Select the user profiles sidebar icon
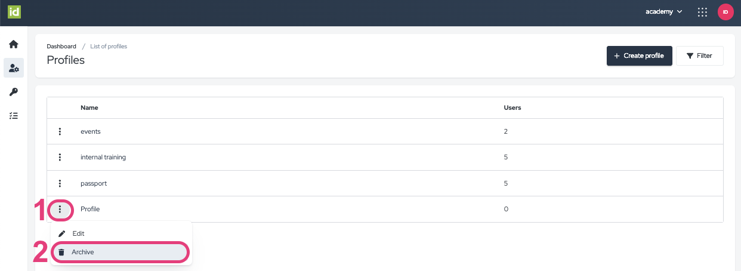The image size is (741, 271). (13, 68)
